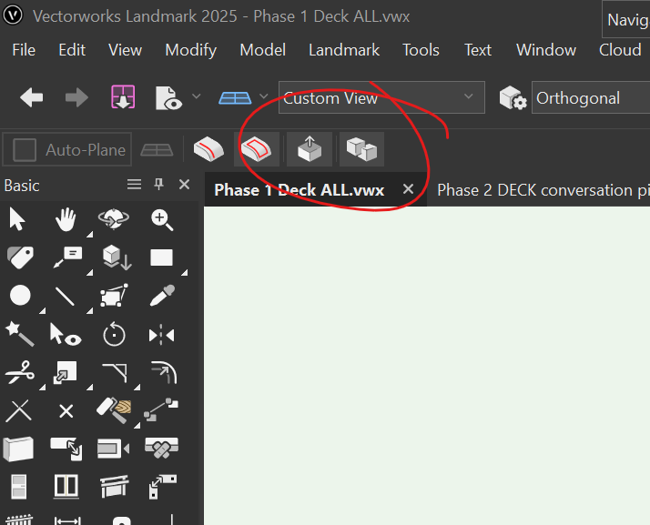Toggle the pin on Basic palette
650x525 pixels.
158,185
